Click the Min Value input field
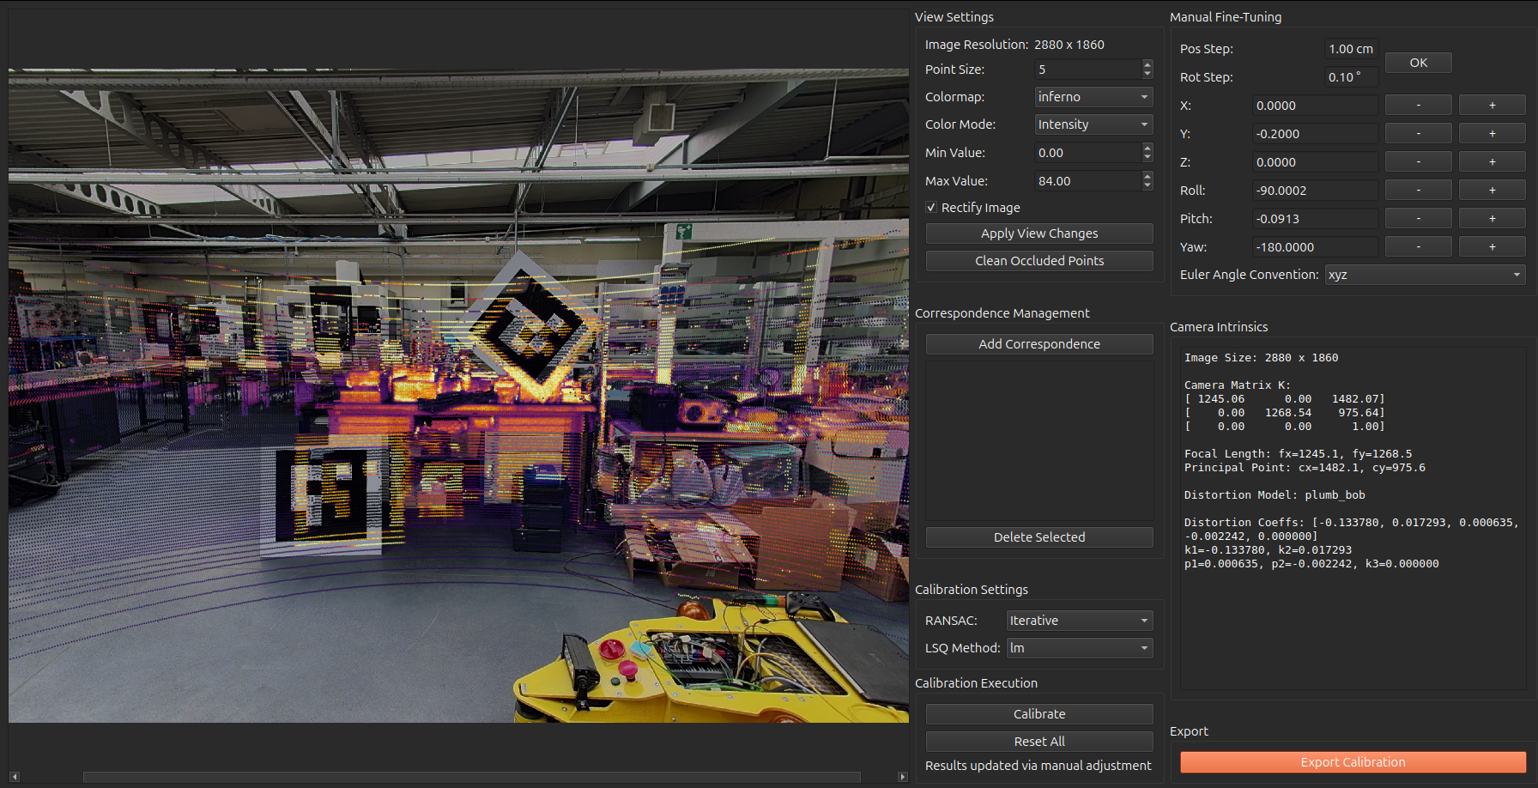 click(x=1087, y=153)
